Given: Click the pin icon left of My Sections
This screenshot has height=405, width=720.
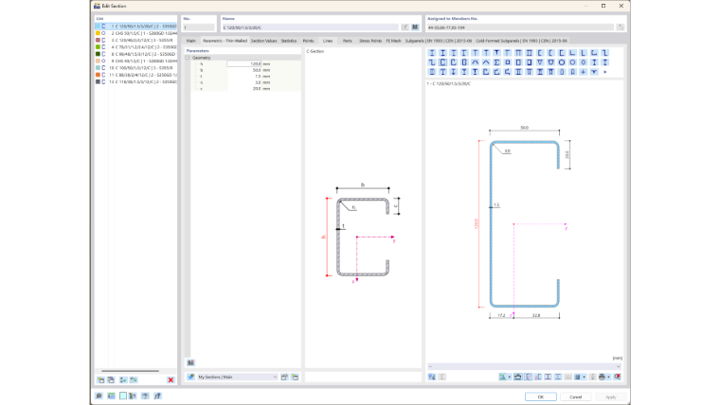Looking at the screenshot, I should (190, 377).
